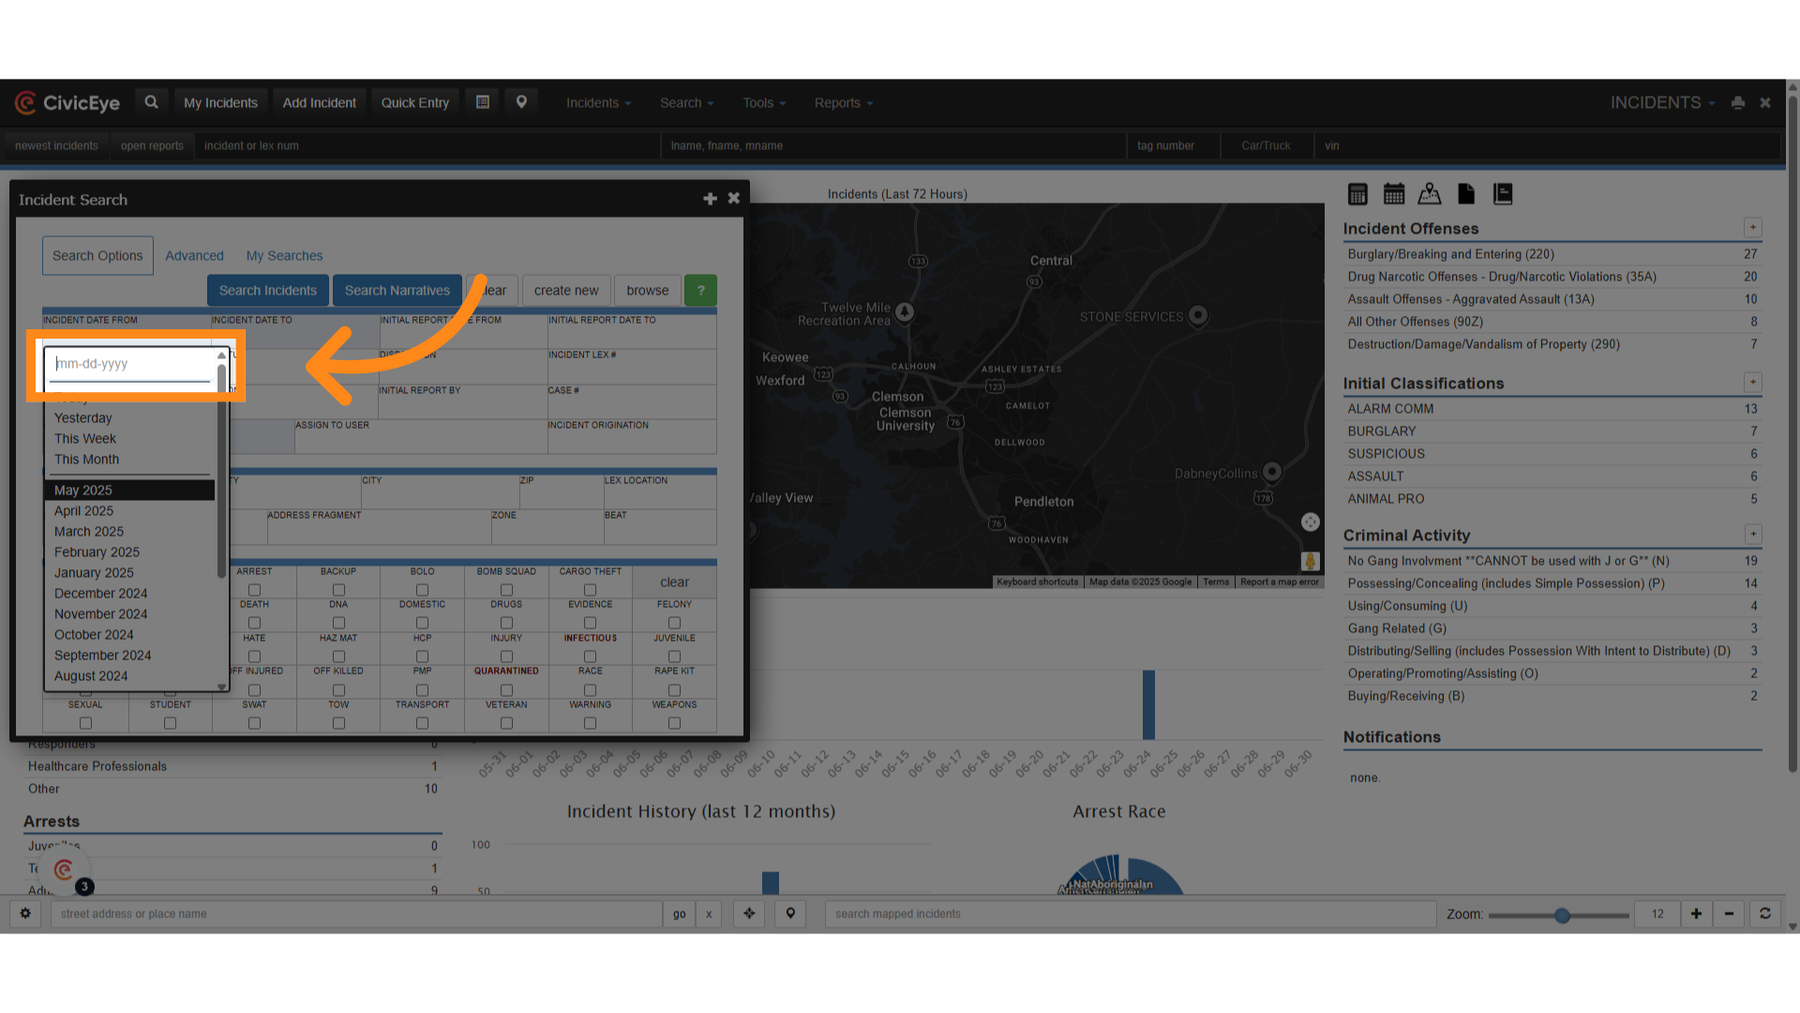1800x1013 pixels.
Task: Toggle the BOLO checkbox
Action: [x=422, y=590]
